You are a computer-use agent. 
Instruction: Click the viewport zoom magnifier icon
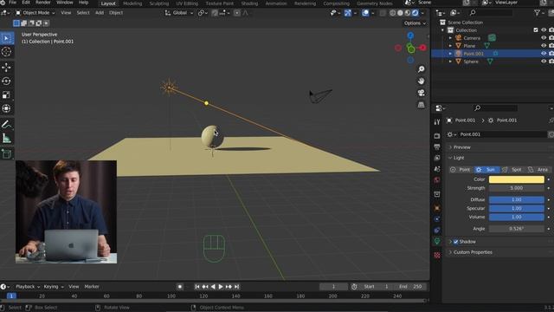coord(422,69)
